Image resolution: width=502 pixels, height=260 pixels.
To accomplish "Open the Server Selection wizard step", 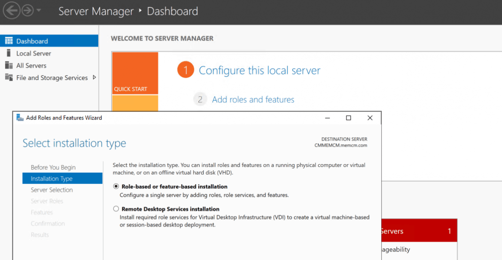I will (x=52, y=190).
